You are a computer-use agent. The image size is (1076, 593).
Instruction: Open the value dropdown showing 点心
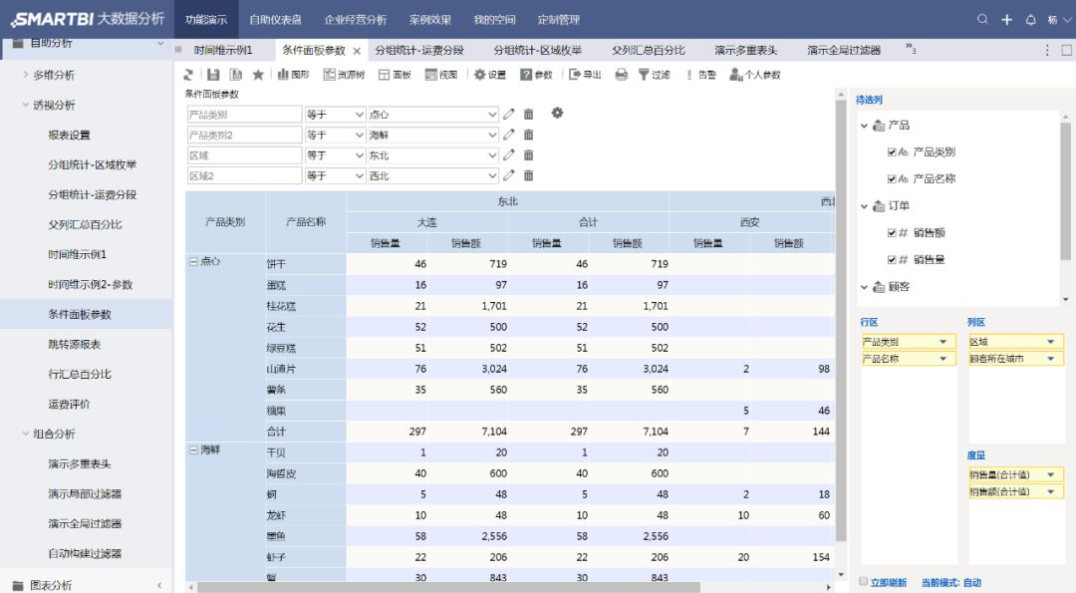click(432, 115)
